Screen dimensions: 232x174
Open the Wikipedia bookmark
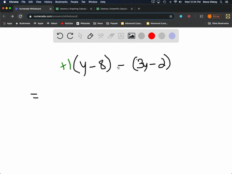pos(83,23)
